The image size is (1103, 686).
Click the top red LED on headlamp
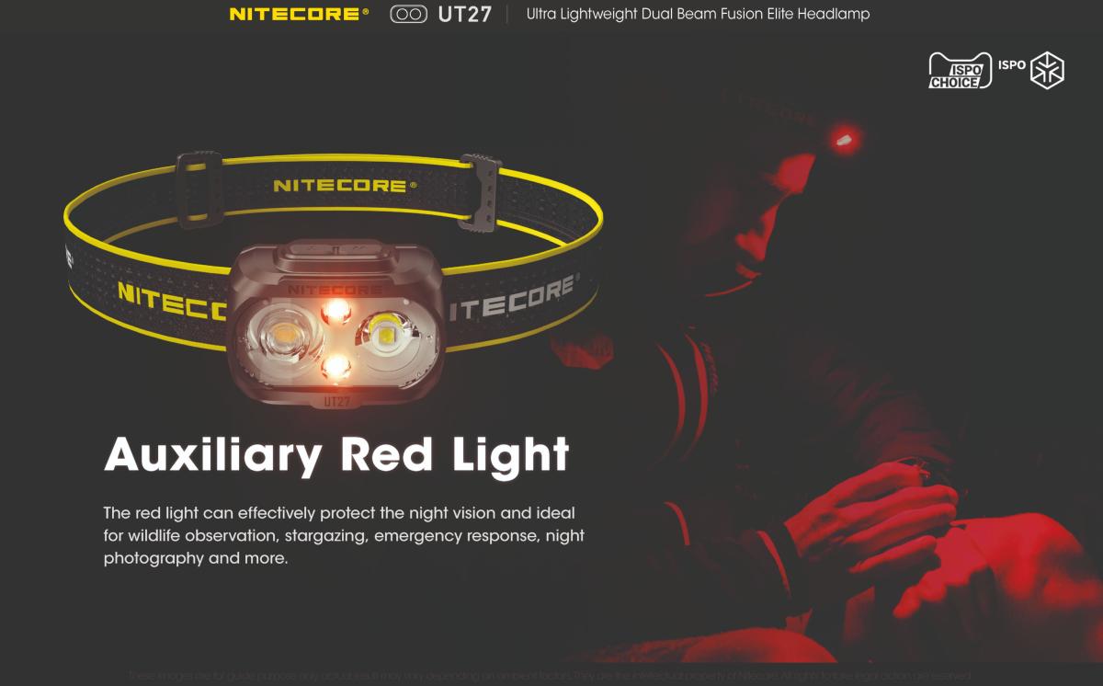point(335,311)
